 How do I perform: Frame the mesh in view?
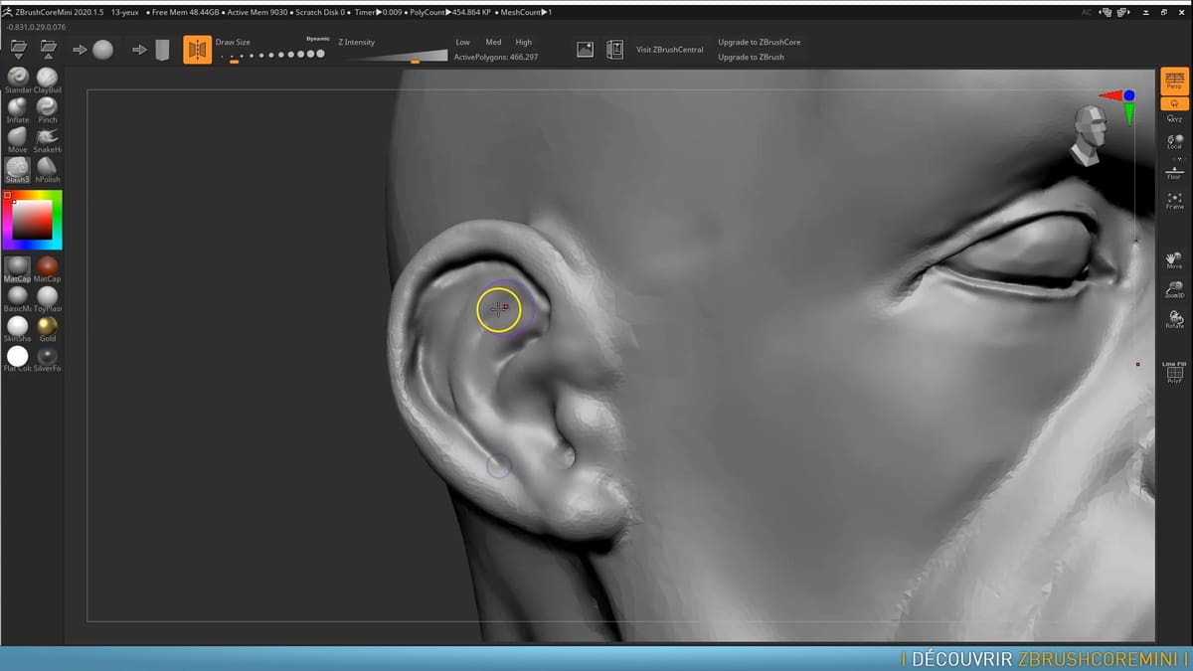coord(1174,201)
